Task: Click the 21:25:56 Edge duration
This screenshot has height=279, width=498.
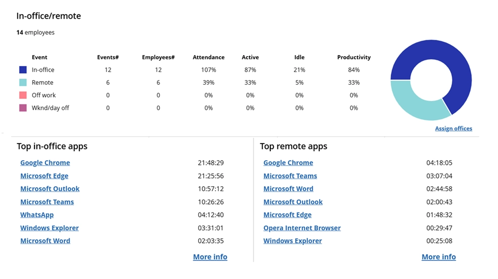Action: [210, 176]
